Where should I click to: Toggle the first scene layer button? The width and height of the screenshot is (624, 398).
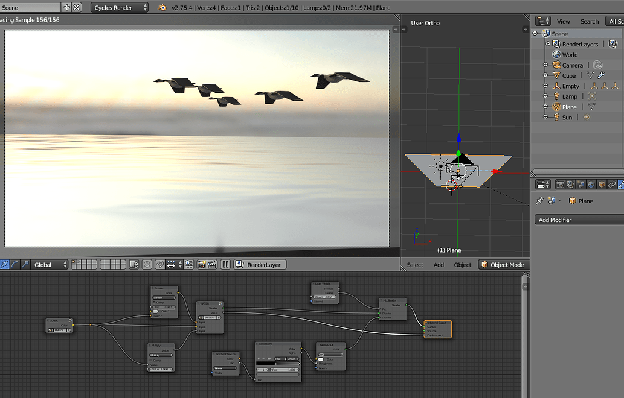coord(74,262)
